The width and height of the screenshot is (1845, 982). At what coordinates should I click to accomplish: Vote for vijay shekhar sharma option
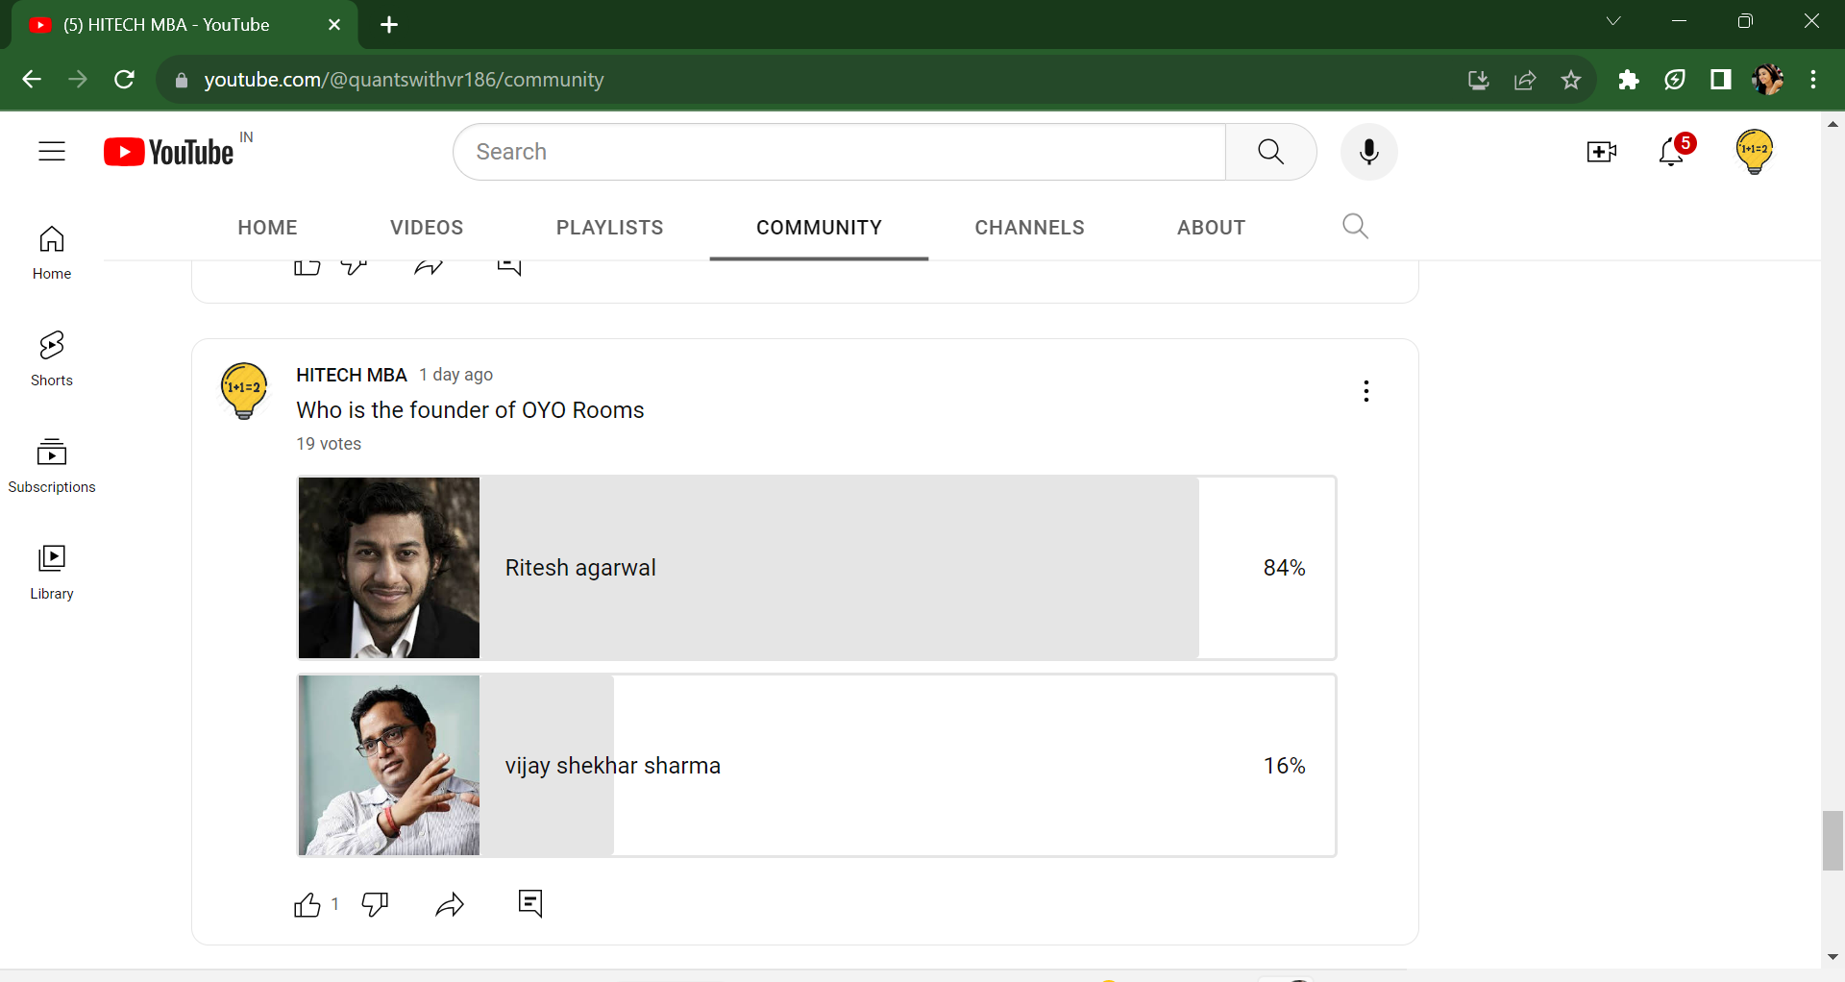pyautogui.click(x=817, y=766)
